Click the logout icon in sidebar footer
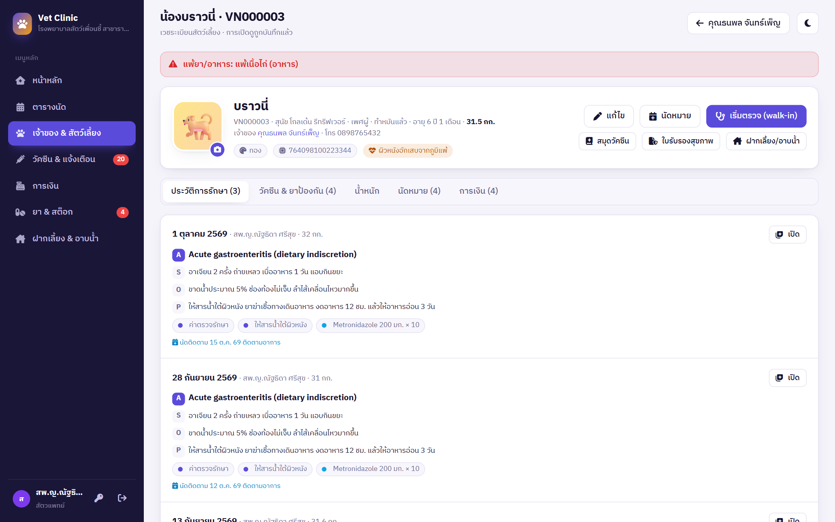The image size is (835, 522). click(x=122, y=498)
